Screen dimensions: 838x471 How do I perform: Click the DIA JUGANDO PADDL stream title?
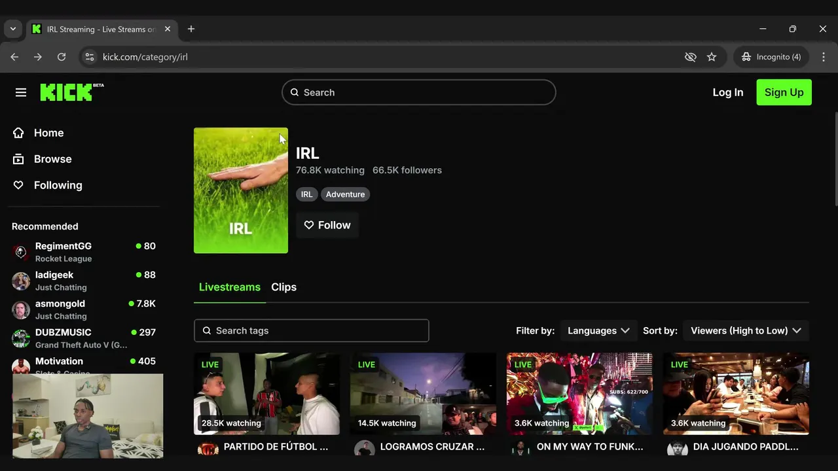746,447
